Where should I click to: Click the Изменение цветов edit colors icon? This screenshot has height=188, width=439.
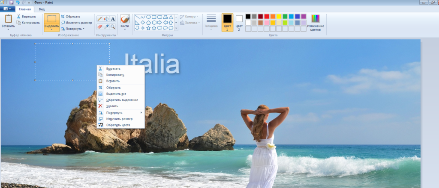316,19
